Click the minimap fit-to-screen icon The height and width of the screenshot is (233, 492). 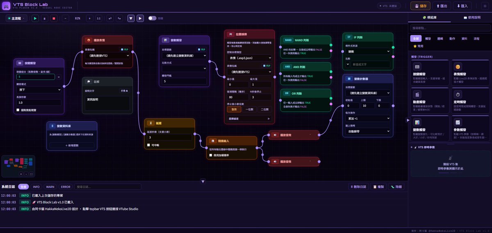tap(31, 174)
